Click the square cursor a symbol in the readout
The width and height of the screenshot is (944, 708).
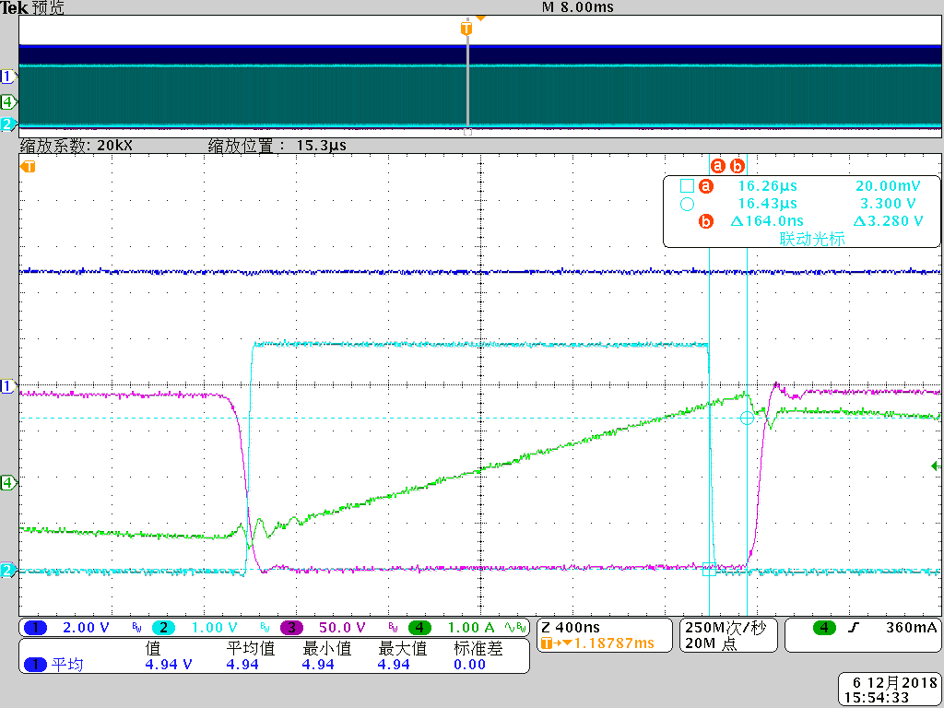687,186
